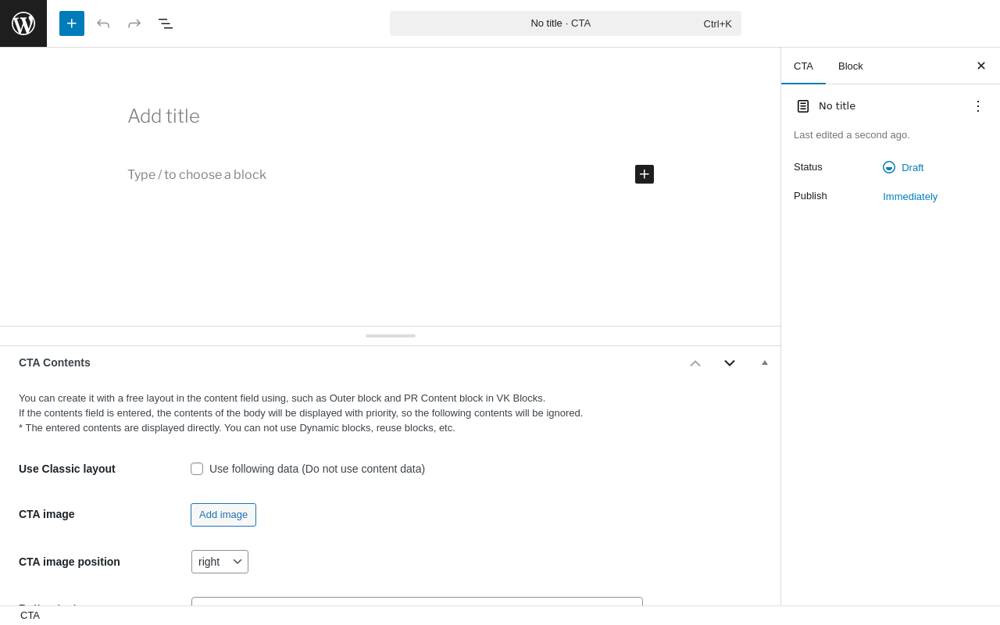Click the meta box resize handle
The height and width of the screenshot is (625, 1000).
[391, 336]
